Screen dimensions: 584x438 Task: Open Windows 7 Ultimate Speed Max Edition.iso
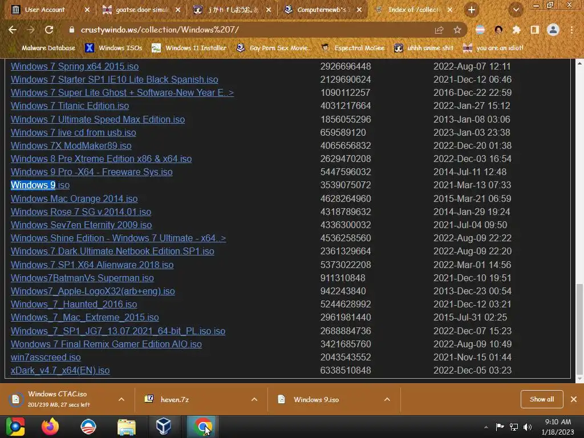[x=98, y=119]
